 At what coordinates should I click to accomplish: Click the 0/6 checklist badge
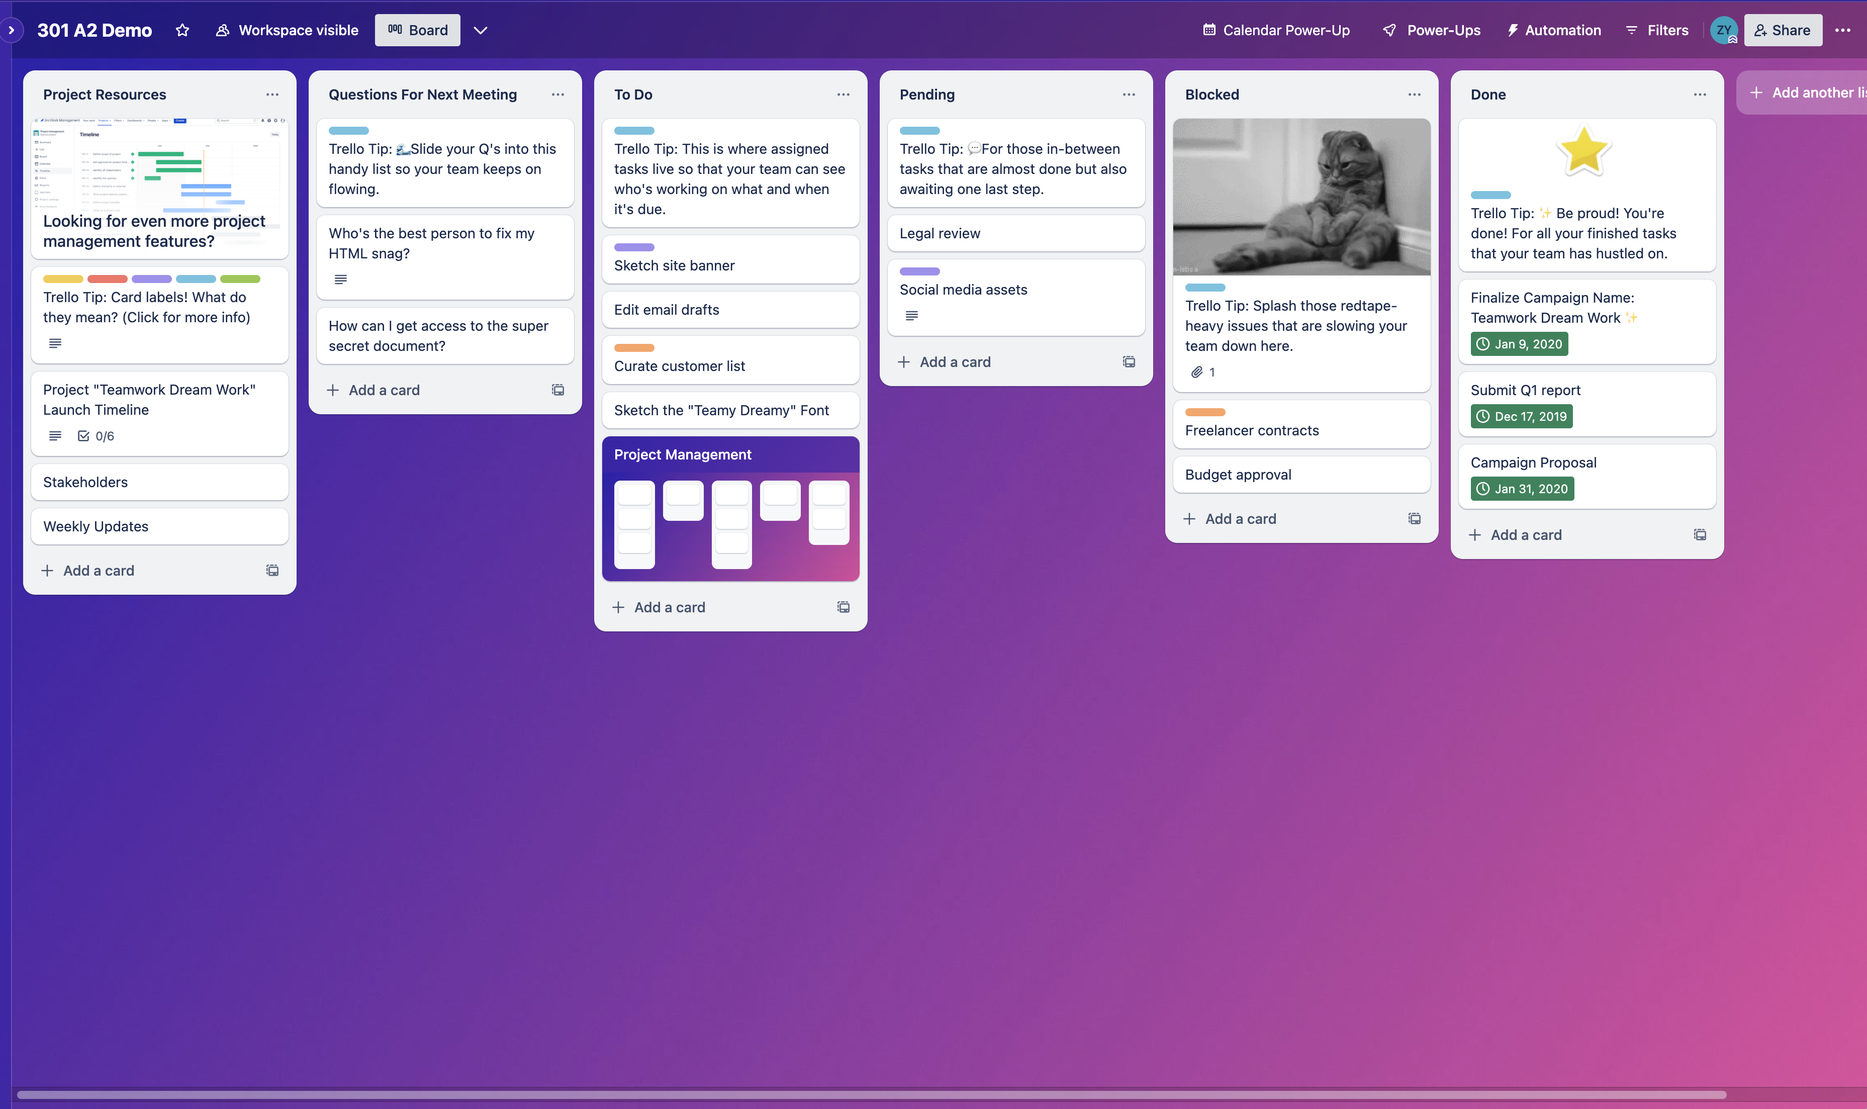coord(97,436)
